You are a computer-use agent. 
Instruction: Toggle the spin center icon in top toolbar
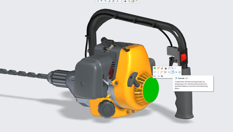(137, 1)
